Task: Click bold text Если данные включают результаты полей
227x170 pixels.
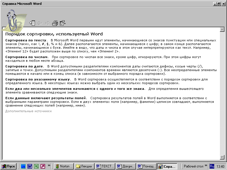Action: 46,98
